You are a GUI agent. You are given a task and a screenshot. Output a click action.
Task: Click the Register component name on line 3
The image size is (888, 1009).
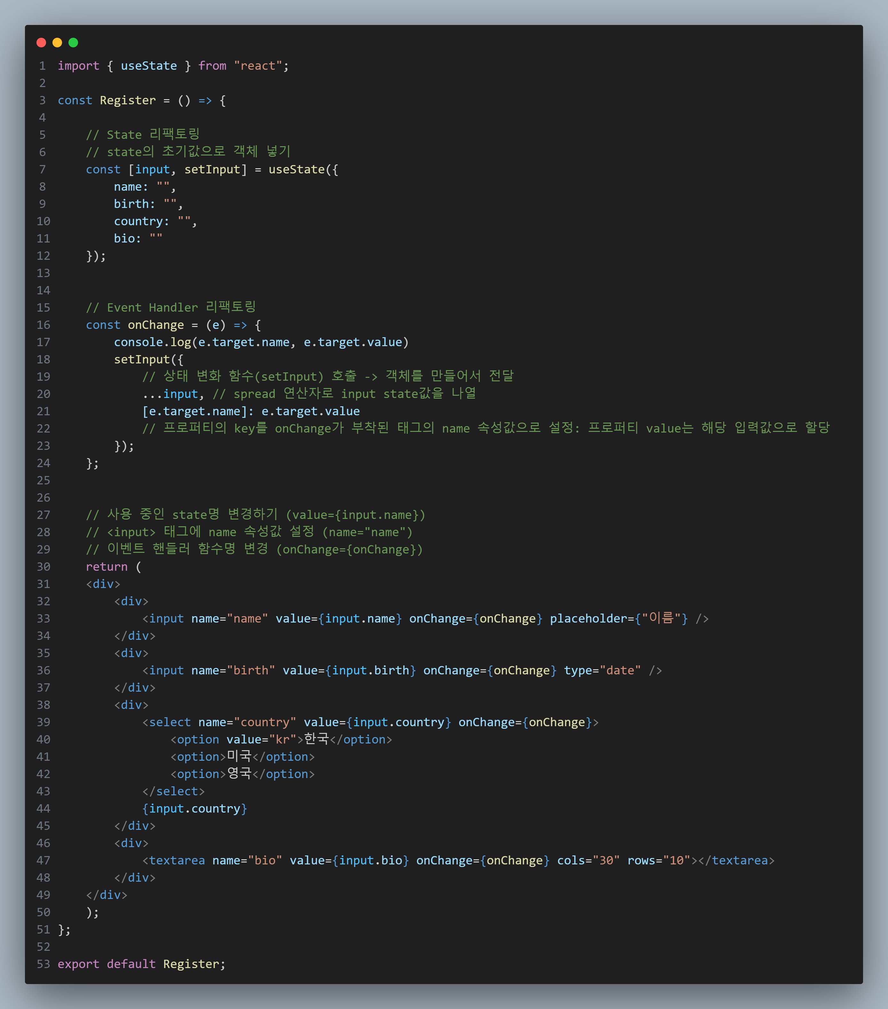click(x=127, y=100)
